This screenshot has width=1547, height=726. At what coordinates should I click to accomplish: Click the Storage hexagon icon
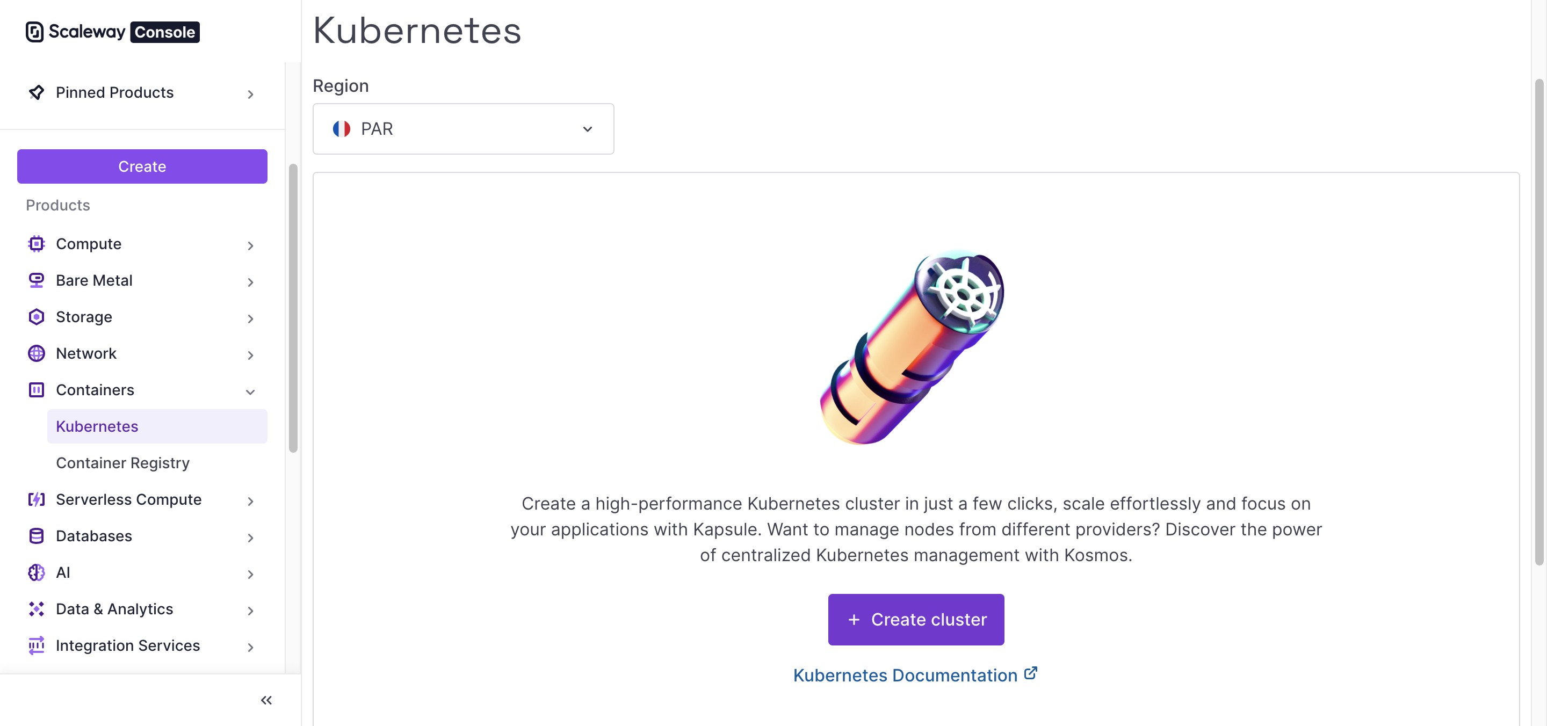(36, 317)
